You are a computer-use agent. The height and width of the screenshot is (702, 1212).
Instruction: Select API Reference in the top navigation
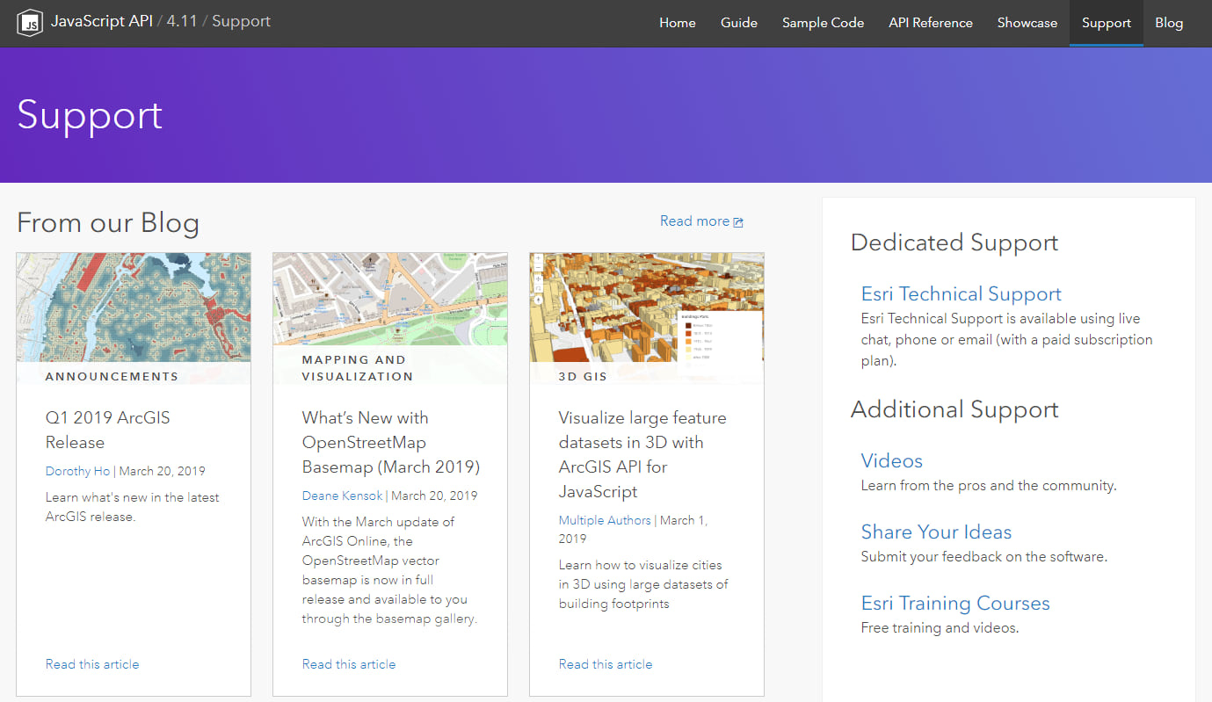(931, 23)
